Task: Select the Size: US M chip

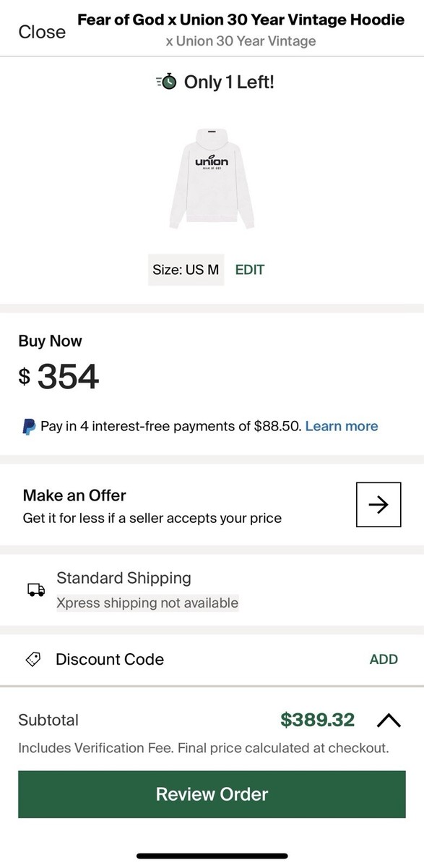Action: point(186,270)
